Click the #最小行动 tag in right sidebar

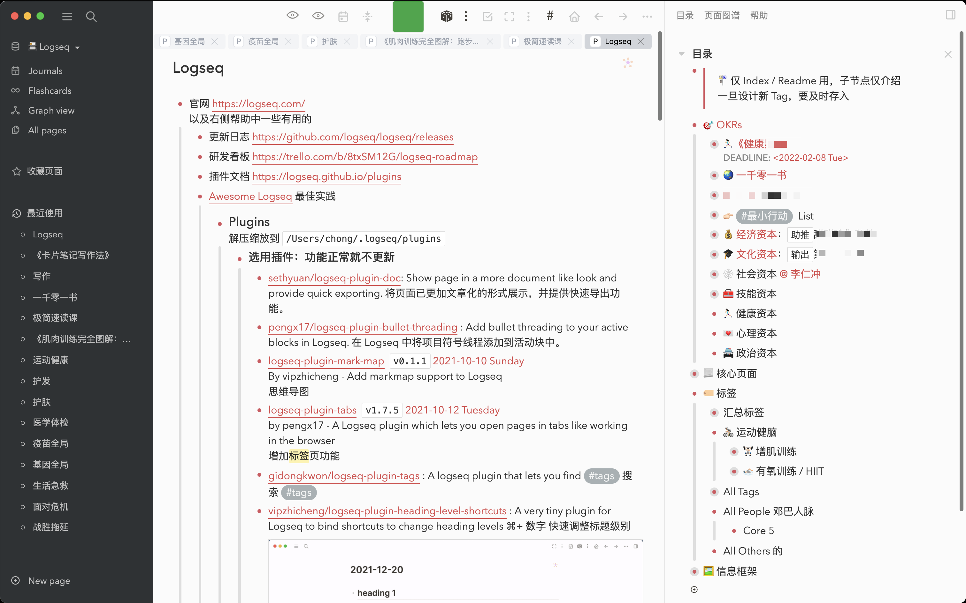tap(764, 216)
